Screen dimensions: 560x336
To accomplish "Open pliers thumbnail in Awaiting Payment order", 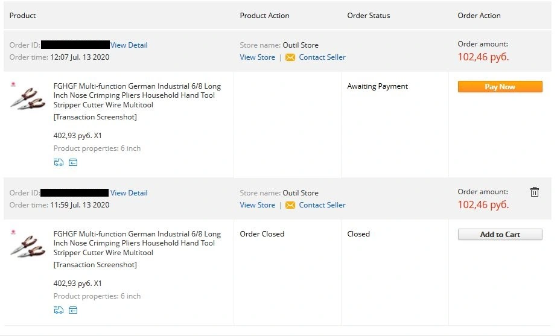I will point(28,98).
